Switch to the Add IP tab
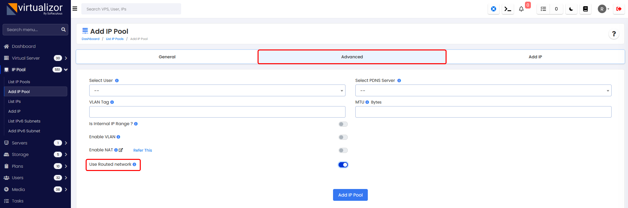 click(x=535, y=57)
